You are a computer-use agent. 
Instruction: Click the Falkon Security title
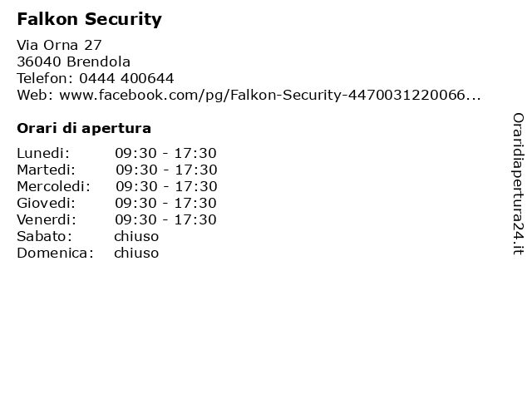click(x=89, y=19)
